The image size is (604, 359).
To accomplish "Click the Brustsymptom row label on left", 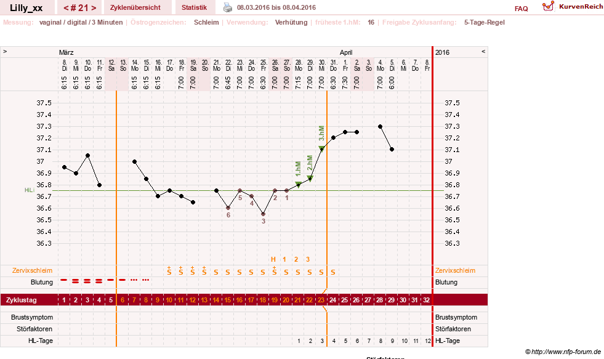I will pyautogui.click(x=32, y=317).
